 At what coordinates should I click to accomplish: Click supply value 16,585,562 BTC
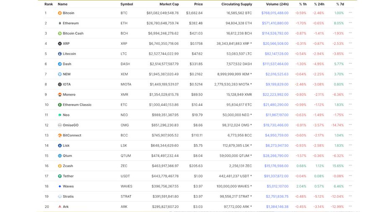coord(239,13)
